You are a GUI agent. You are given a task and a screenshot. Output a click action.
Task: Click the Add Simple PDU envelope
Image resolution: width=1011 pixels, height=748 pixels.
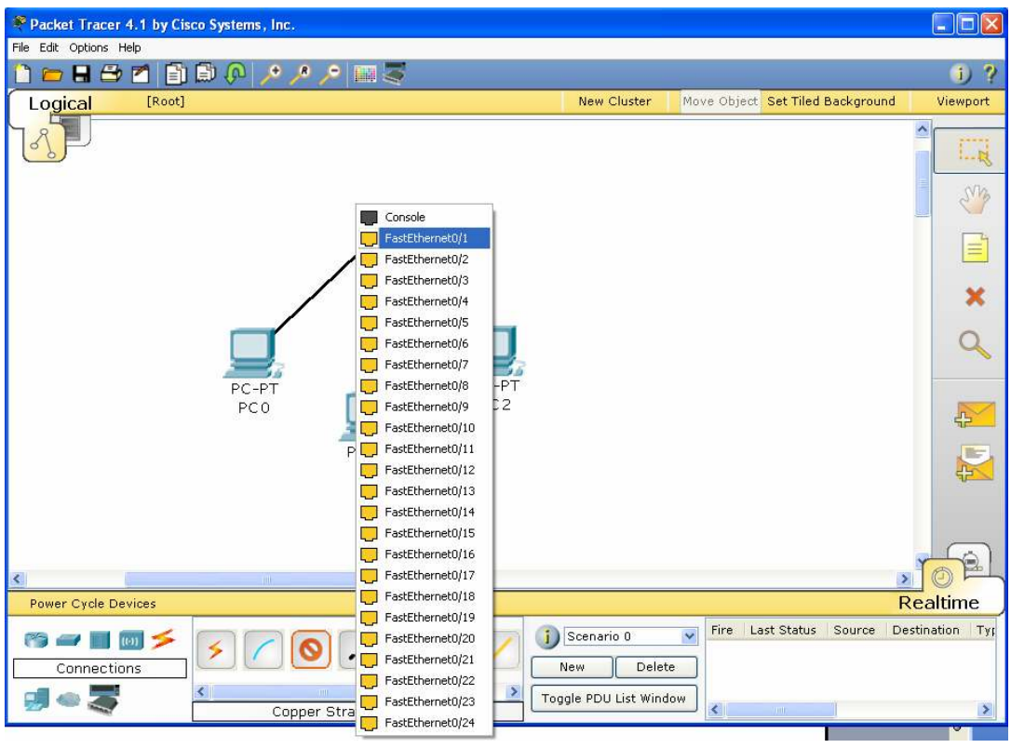[974, 416]
